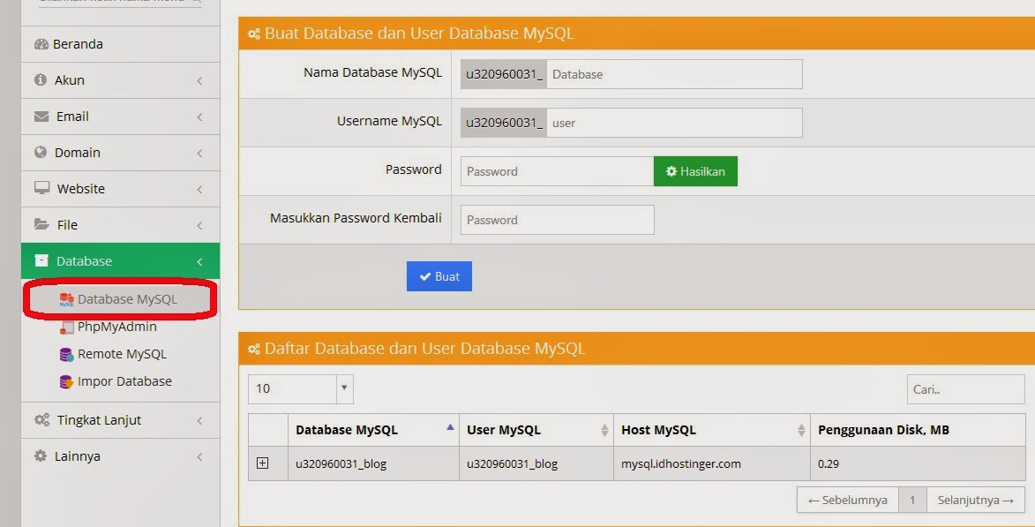This screenshot has height=527, width=1035.
Task: Open the Remote MySQL submenu link
Action: click(122, 354)
